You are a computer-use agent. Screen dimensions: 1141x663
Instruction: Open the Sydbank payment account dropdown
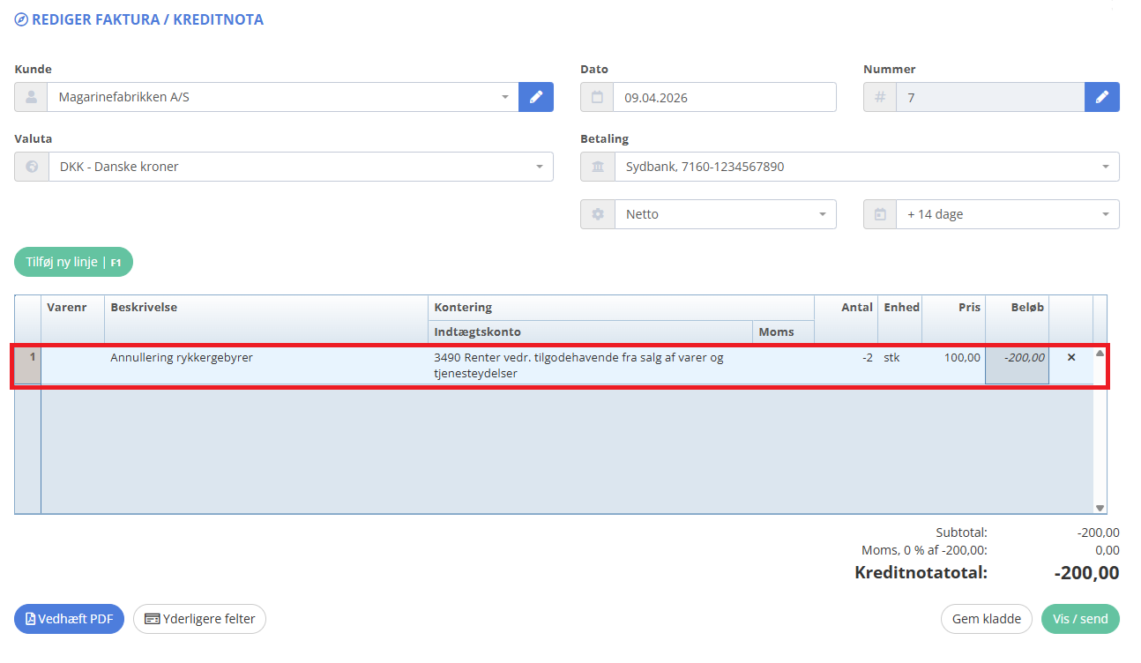[x=866, y=167]
